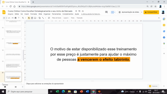Check cloud save status icon

[x=83, y=11]
